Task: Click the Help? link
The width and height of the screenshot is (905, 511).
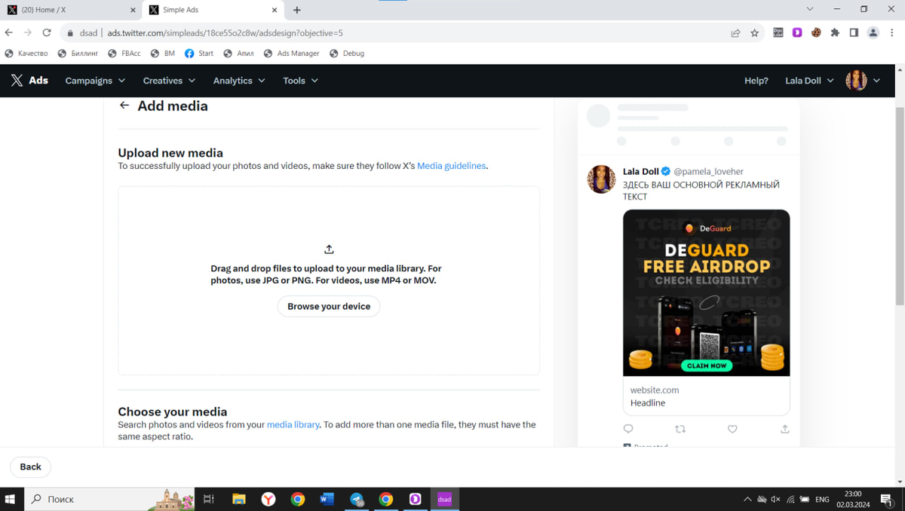Action: (x=756, y=81)
